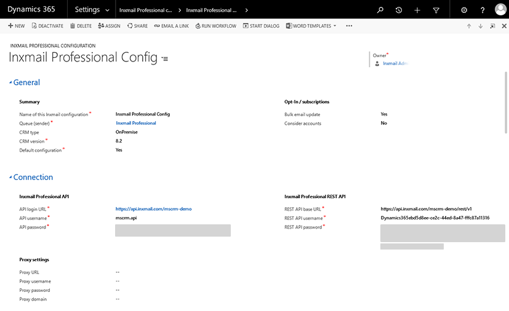Open Inxmail Professional c... breadcrumb

145,10
